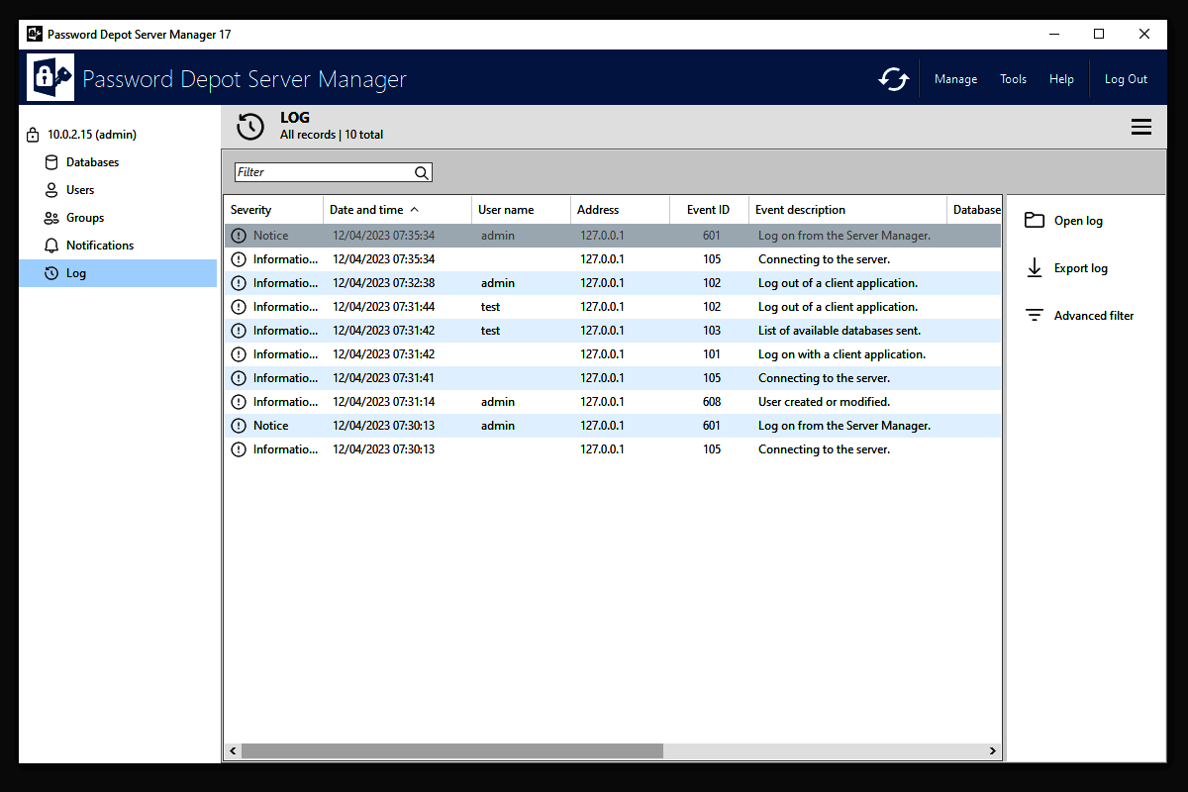Click inside the Filter text field
The width and height of the screenshot is (1188, 792).
(322, 172)
